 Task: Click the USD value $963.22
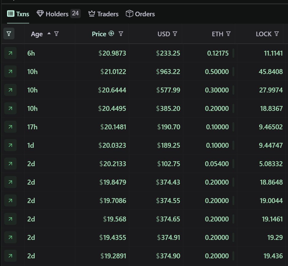pyautogui.click(x=168, y=72)
